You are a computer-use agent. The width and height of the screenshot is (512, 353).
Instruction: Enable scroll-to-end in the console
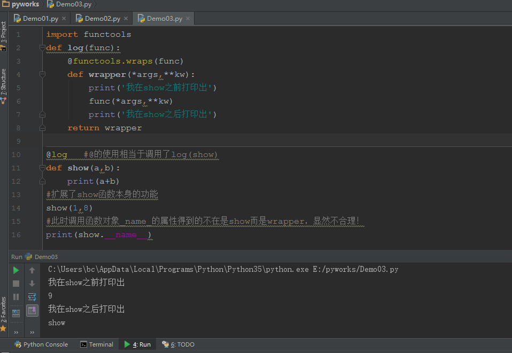point(32,310)
